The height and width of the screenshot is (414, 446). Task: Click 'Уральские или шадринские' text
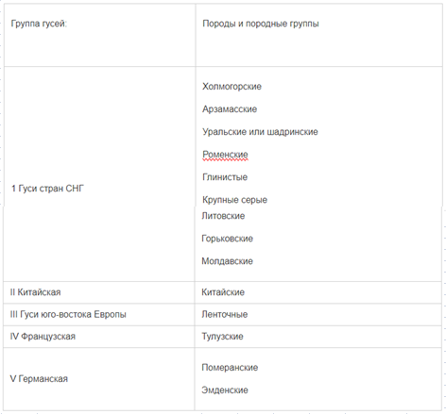pyautogui.click(x=260, y=132)
